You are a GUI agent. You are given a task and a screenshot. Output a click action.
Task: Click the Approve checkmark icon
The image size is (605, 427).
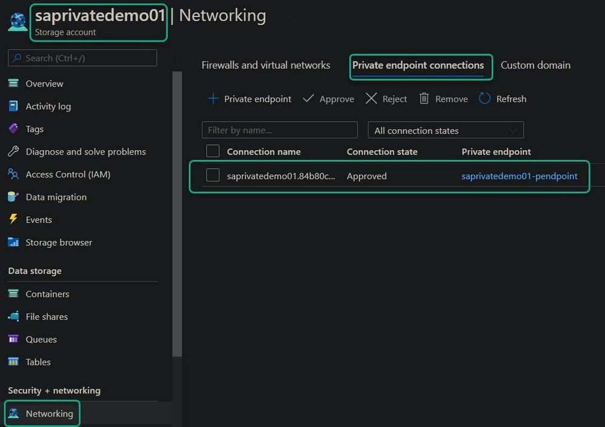point(308,98)
